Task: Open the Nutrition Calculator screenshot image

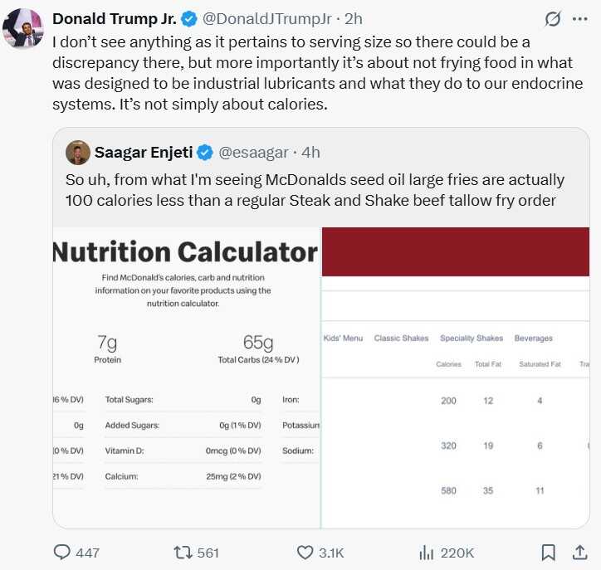Action: 186,378
